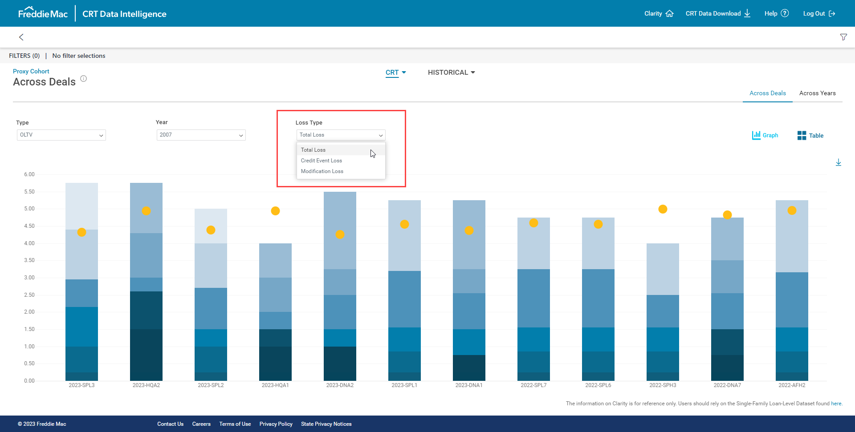The image size is (855, 432).
Task: Click the 2022-AFH2 bar
Action: pos(792,291)
